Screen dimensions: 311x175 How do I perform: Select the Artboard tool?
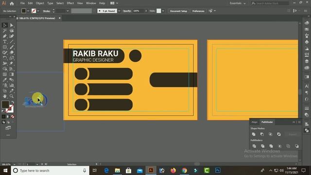(x=5, y=91)
